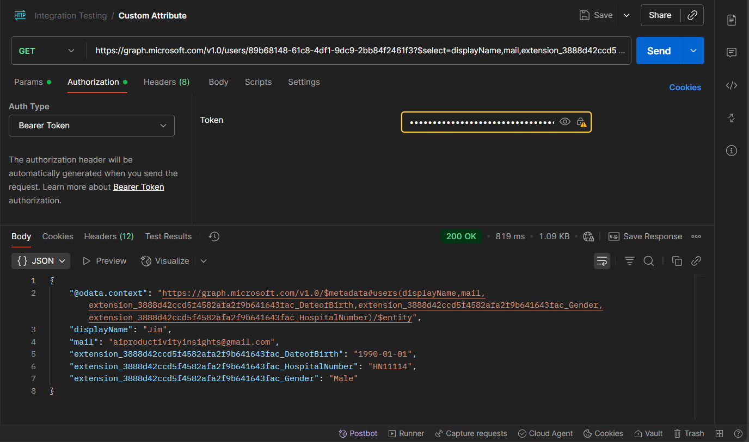
Task: Toggle word wrap in response viewer
Action: 602,261
